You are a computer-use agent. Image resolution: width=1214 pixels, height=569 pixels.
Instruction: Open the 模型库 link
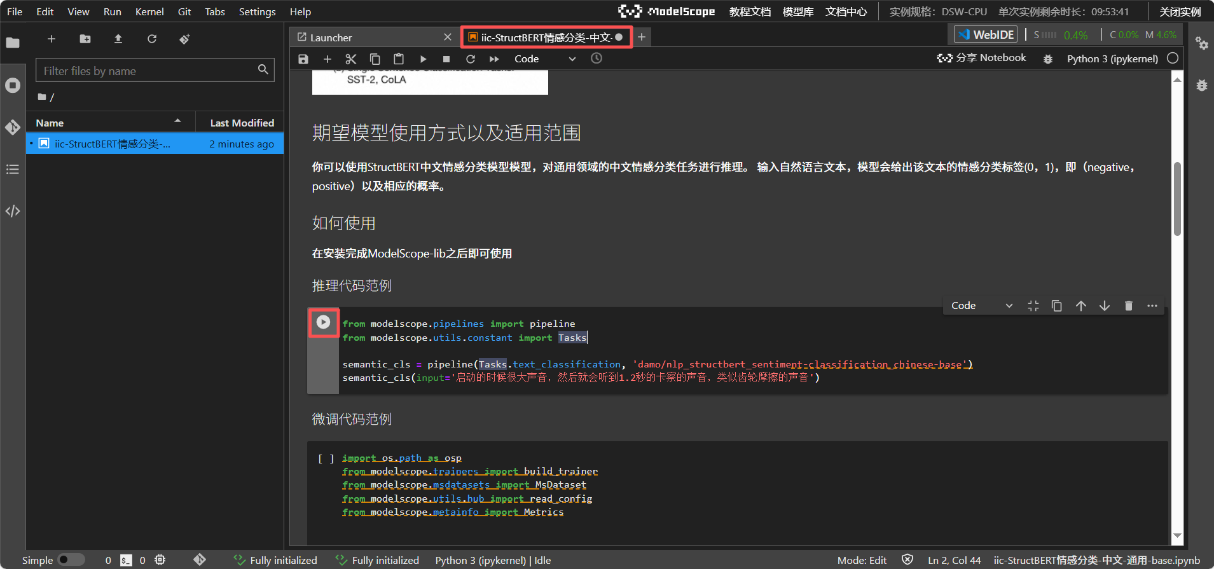pos(798,11)
